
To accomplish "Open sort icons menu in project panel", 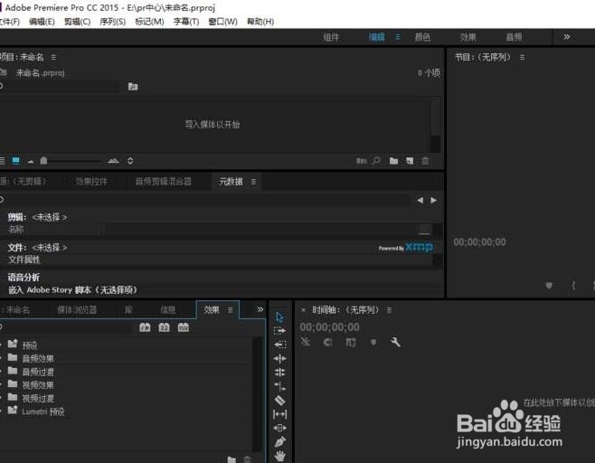I will coord(130,161).
